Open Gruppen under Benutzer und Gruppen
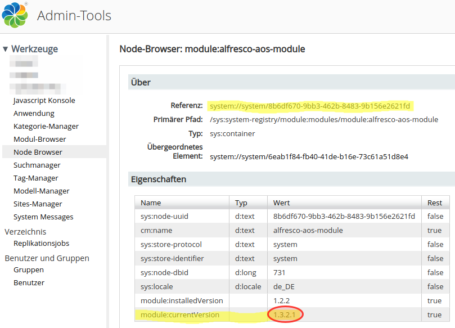455x328 pixels. [x=29, y=269]
